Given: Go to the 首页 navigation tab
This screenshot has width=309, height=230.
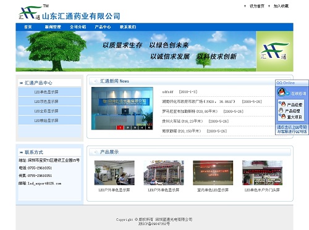Looking at the screenshot, I should click(x=28, y=27).
